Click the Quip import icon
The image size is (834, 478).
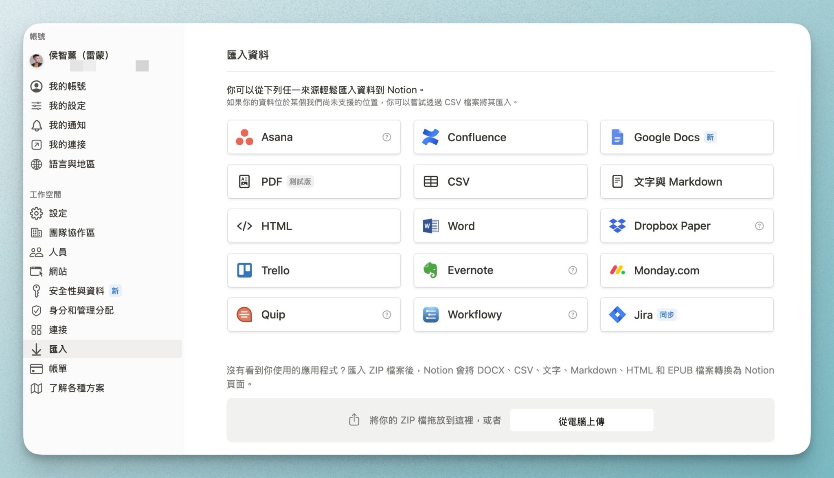pyautogui.click(x=244, y=314)
